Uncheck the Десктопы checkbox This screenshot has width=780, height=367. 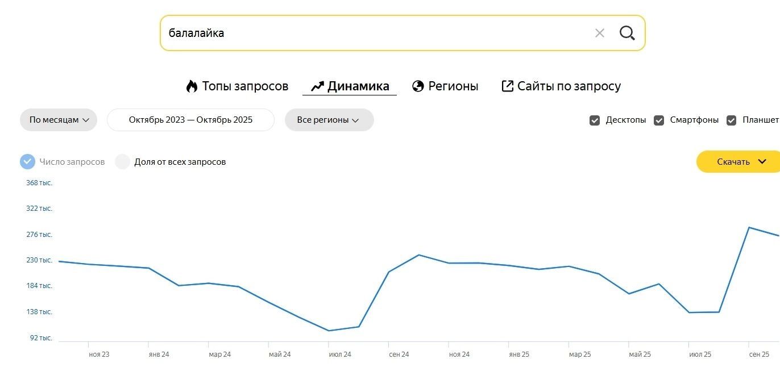click(x=595, y=120)
